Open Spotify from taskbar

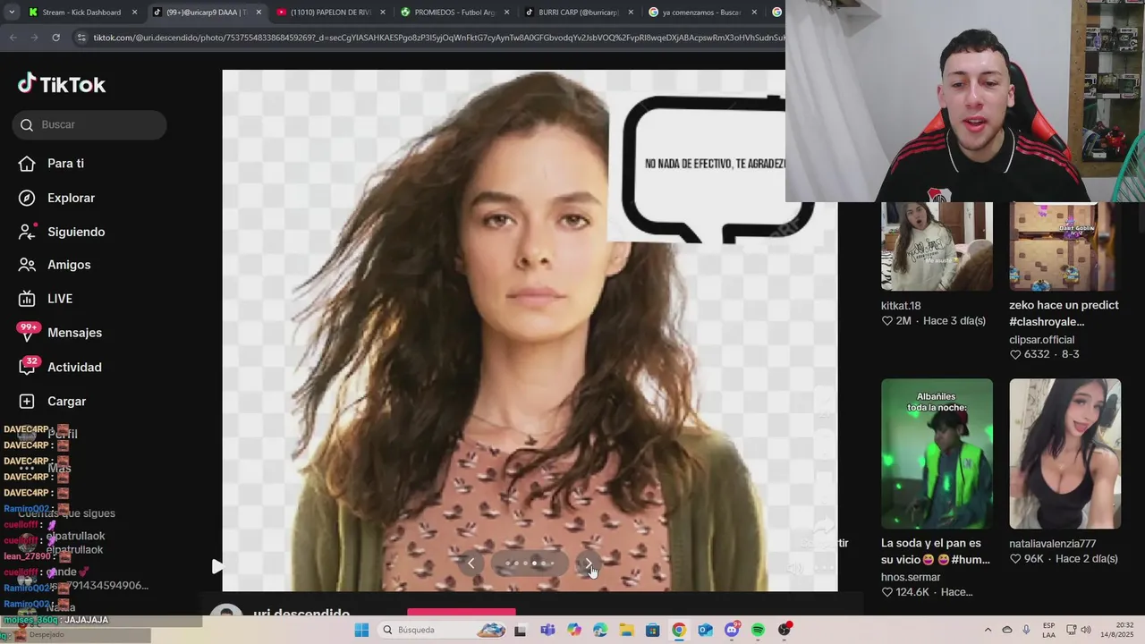[759, 630]
